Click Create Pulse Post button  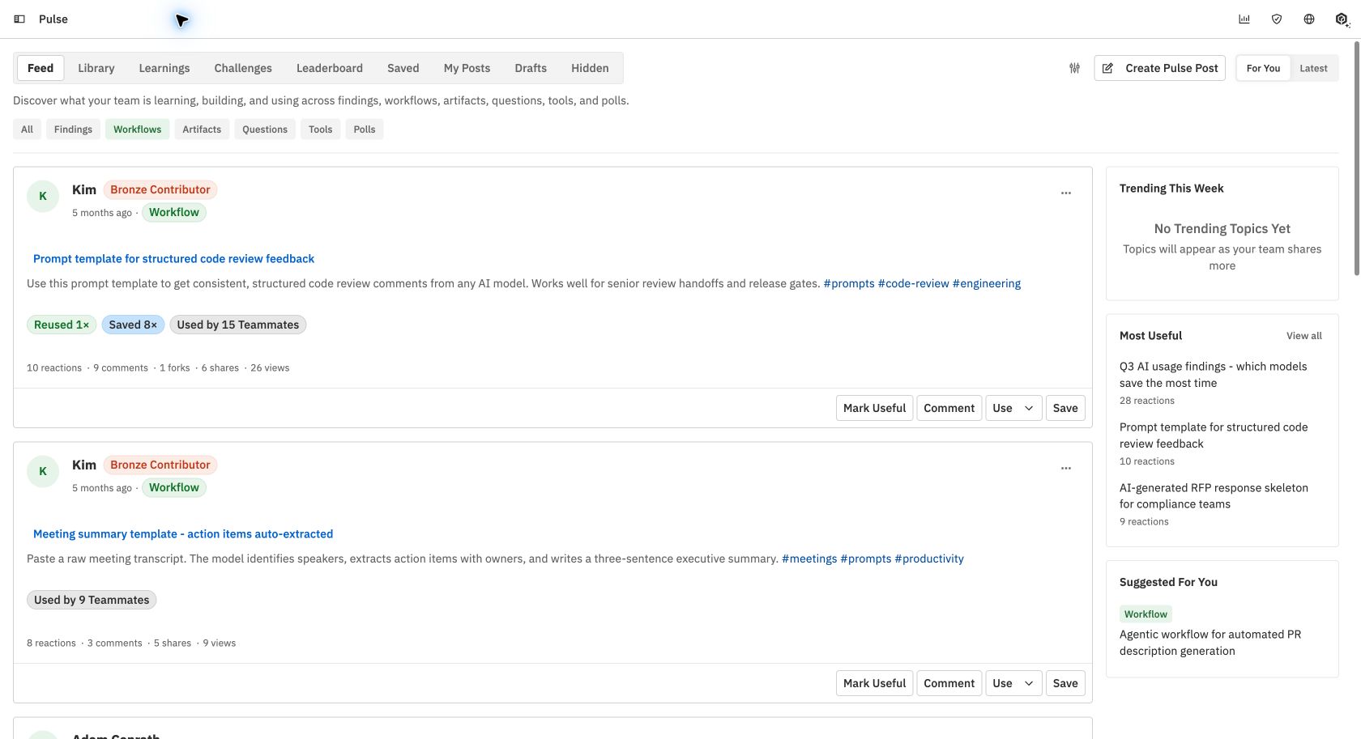coord(1159,68)
